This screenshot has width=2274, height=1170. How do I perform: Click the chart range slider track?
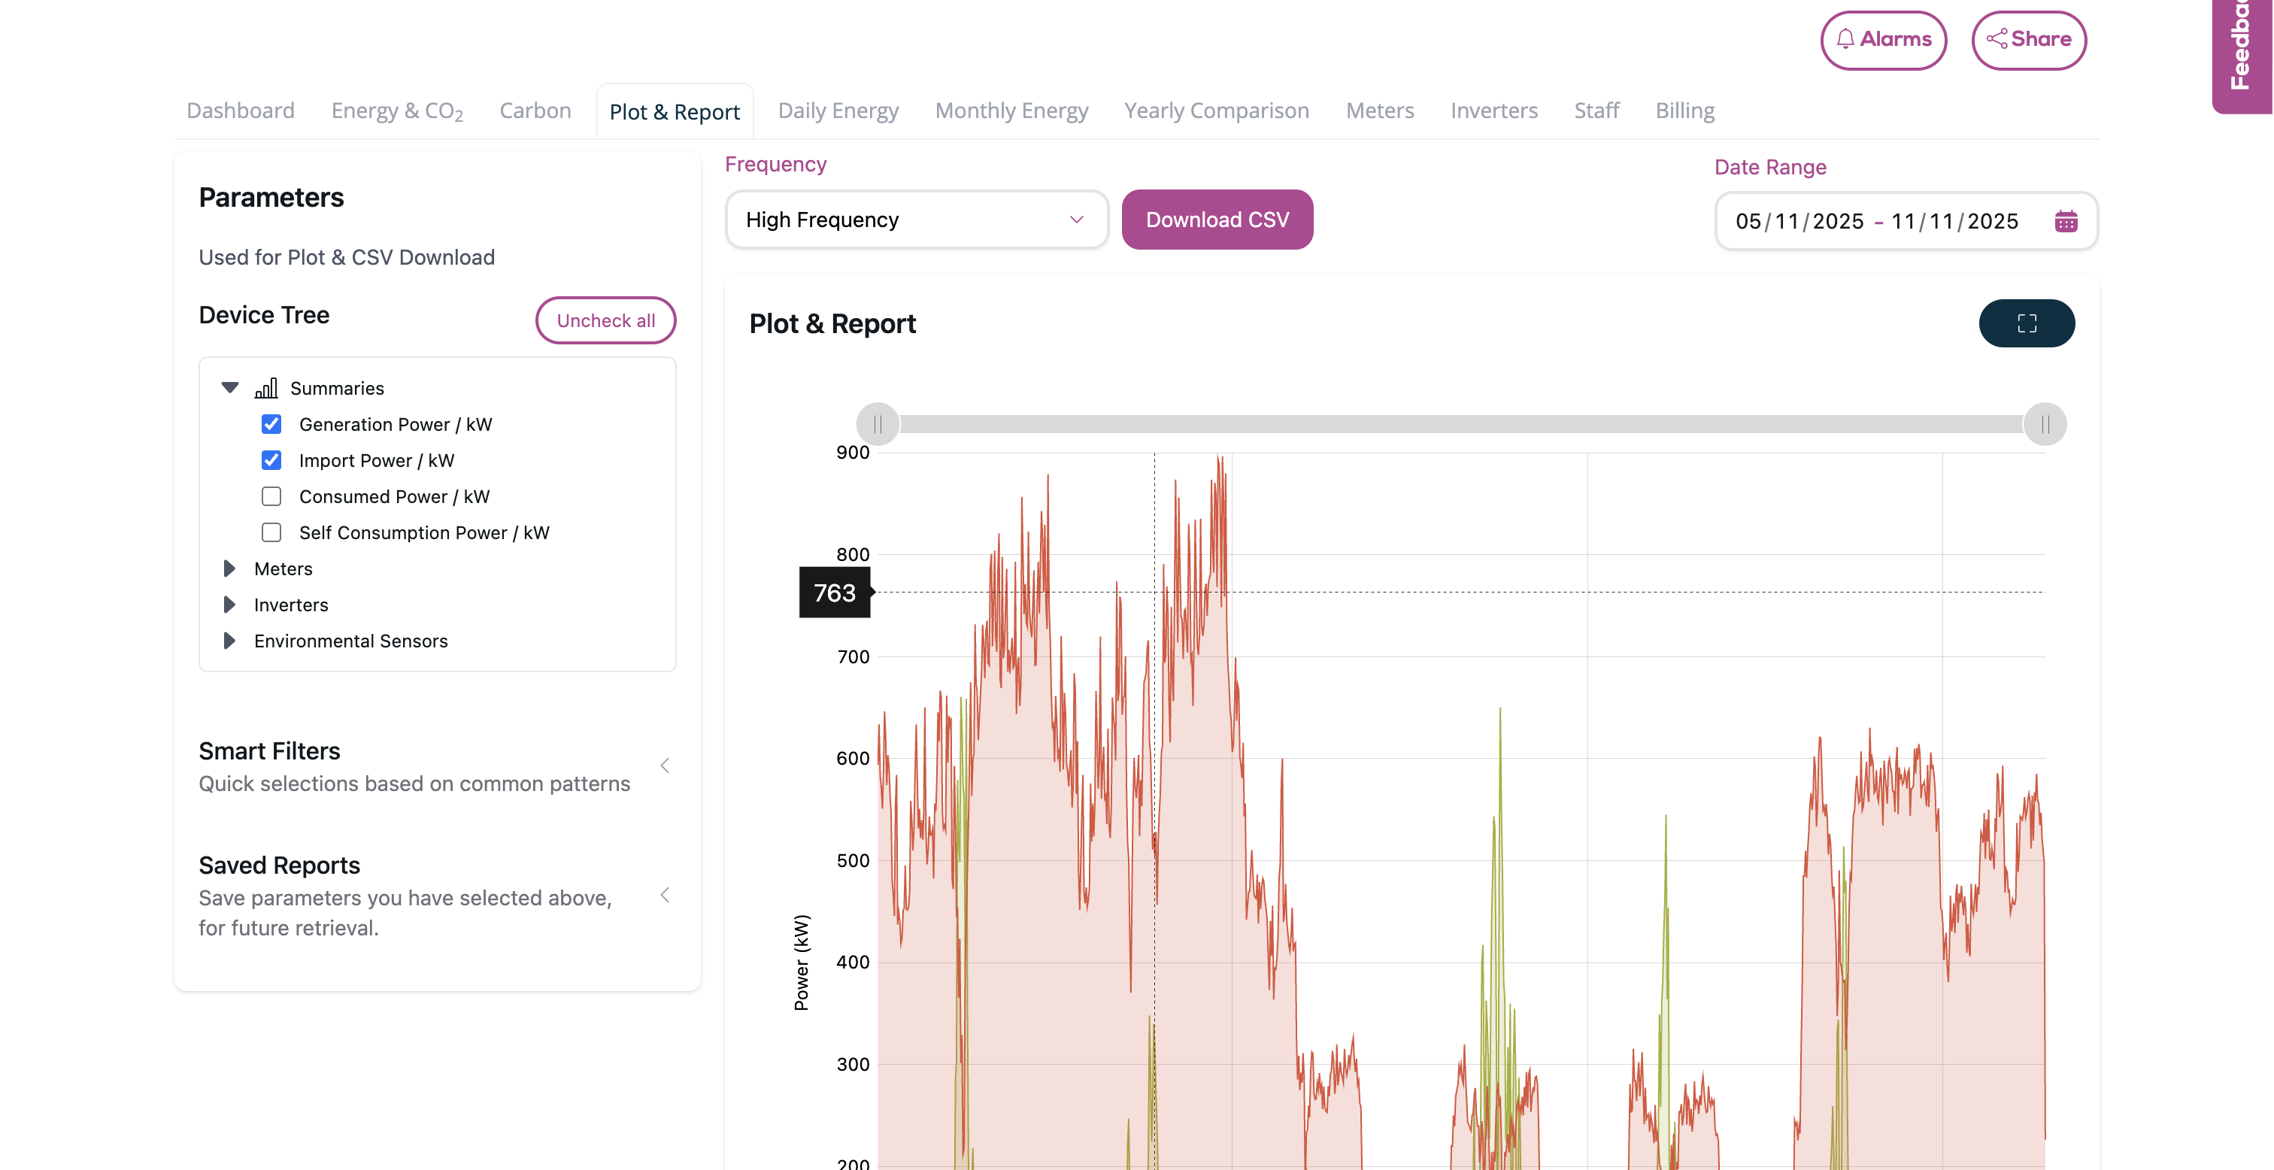point(1461,425)
